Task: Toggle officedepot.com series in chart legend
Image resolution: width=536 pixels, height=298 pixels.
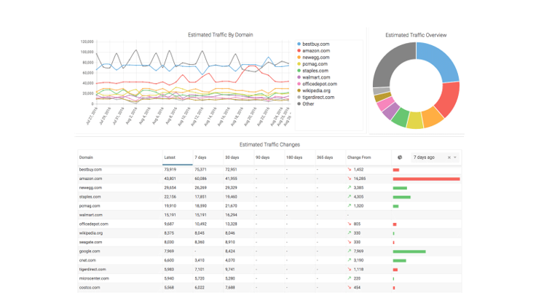Action: pyautogui.click(x=317, y=84)
